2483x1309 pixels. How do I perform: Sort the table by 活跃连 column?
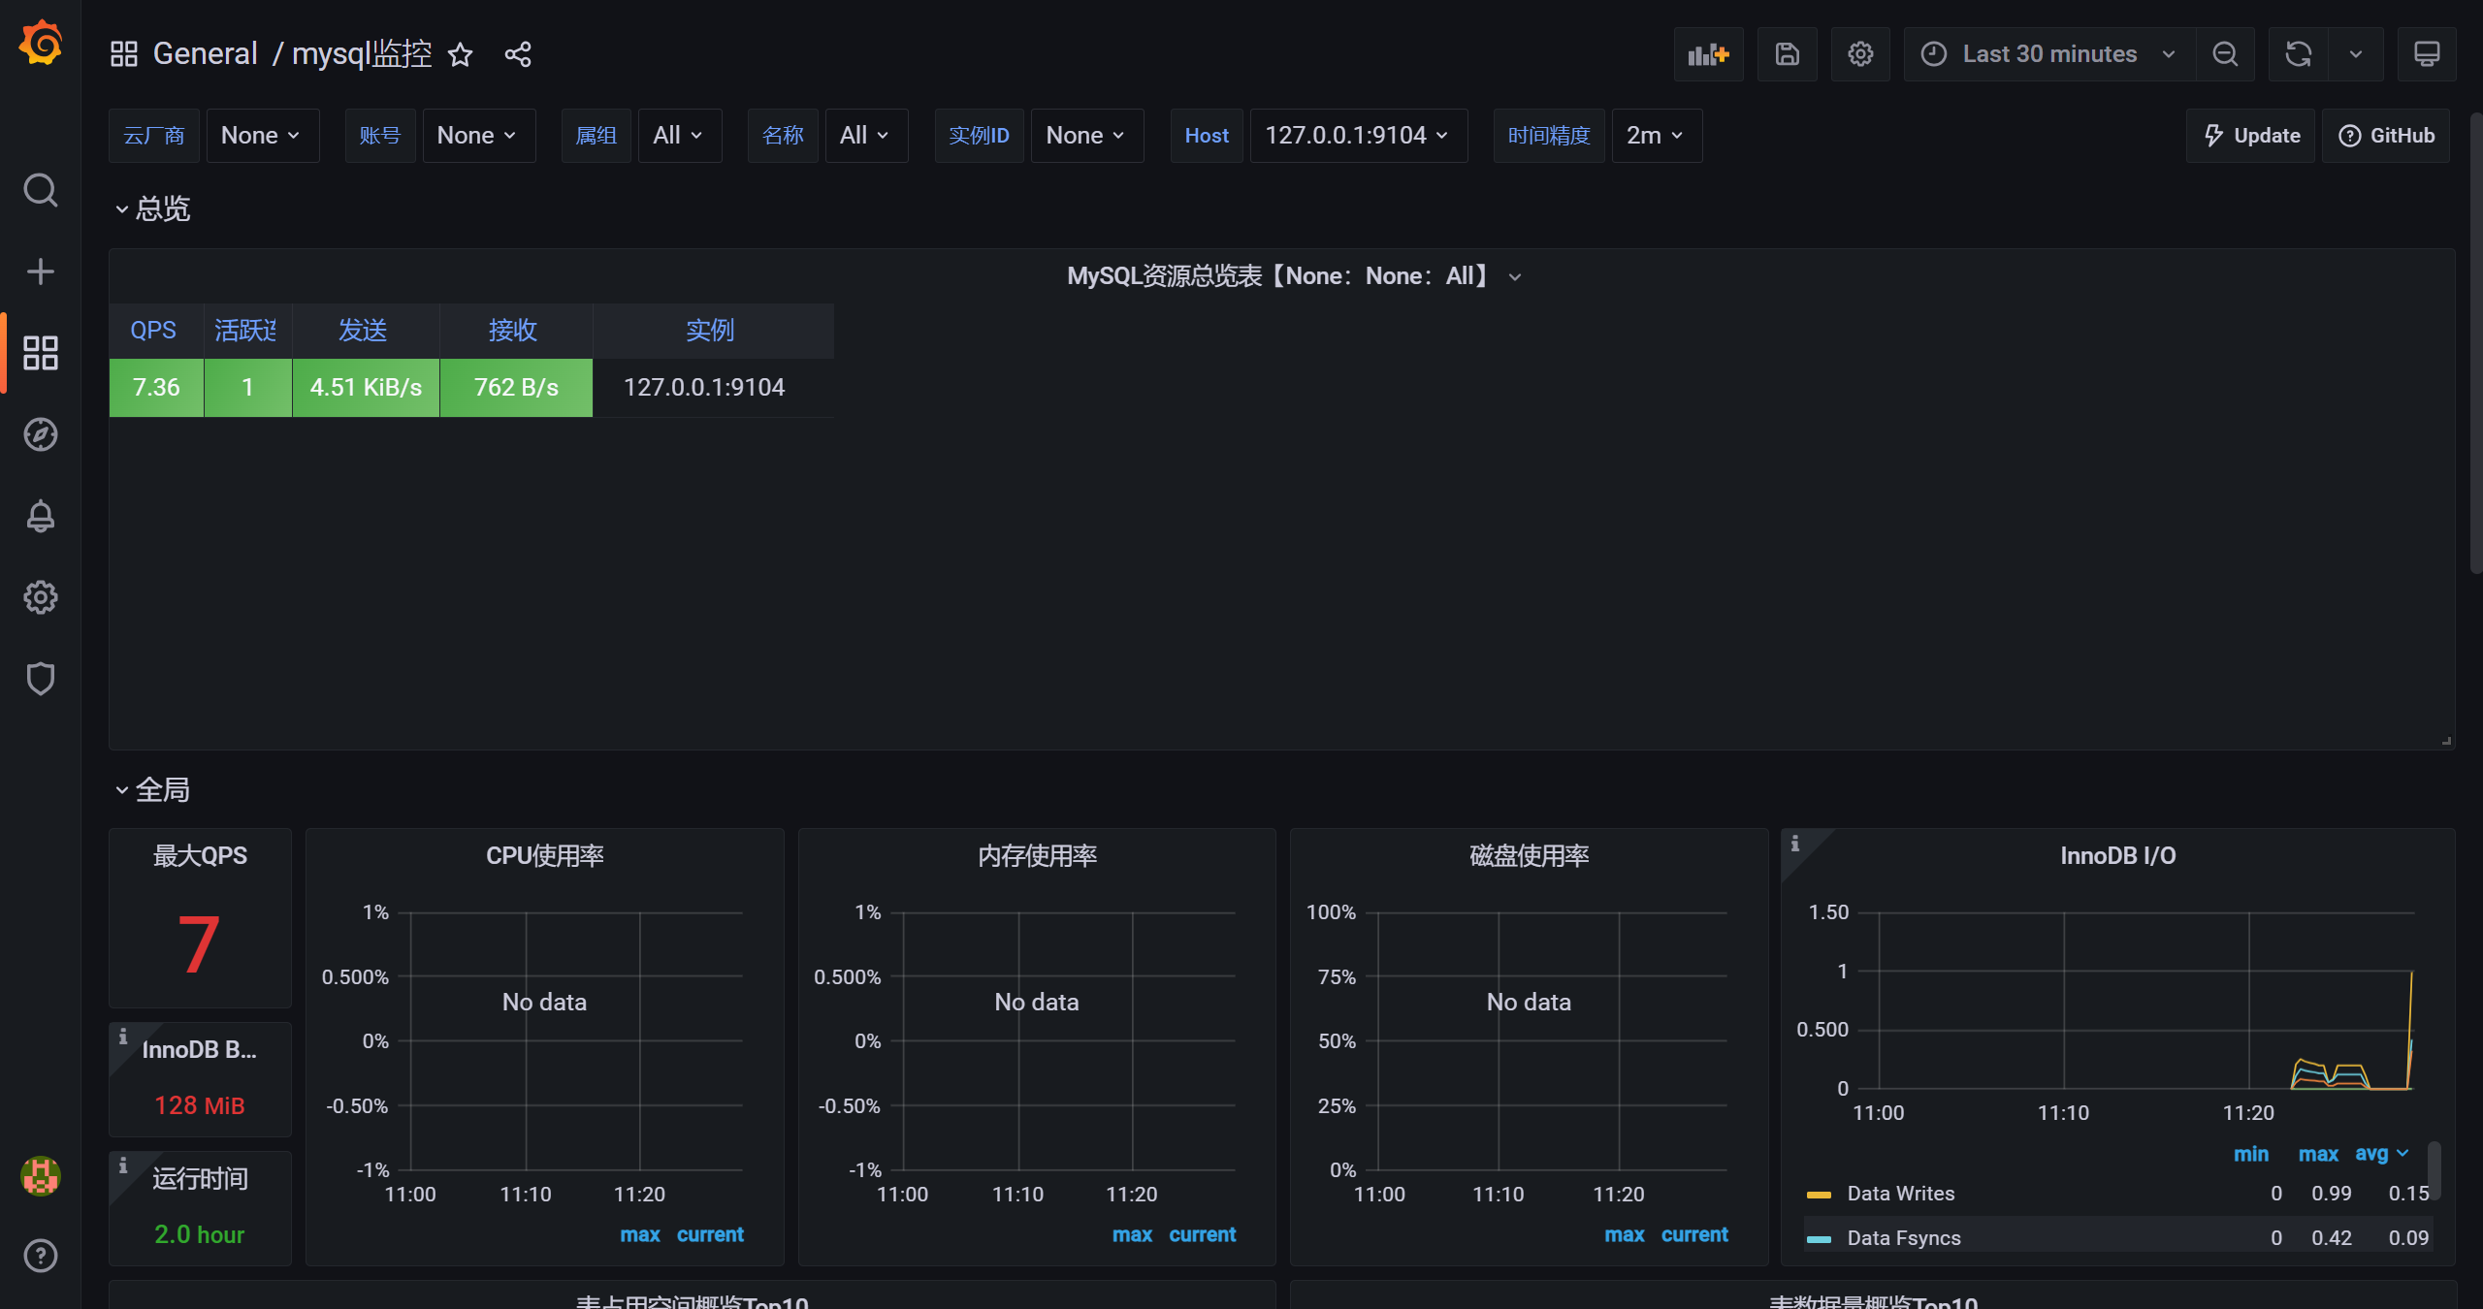(x=246, y=331)
